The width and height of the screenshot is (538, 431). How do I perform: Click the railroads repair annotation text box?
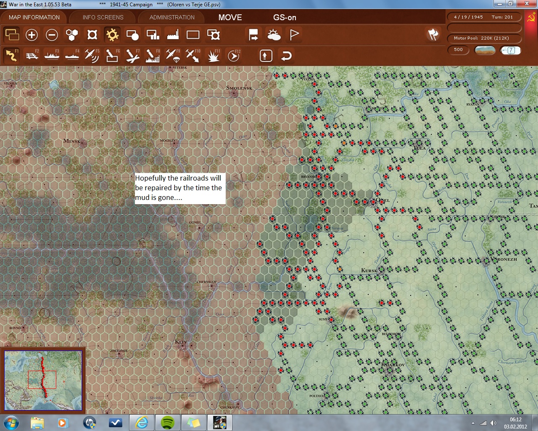tap(180, 188)
